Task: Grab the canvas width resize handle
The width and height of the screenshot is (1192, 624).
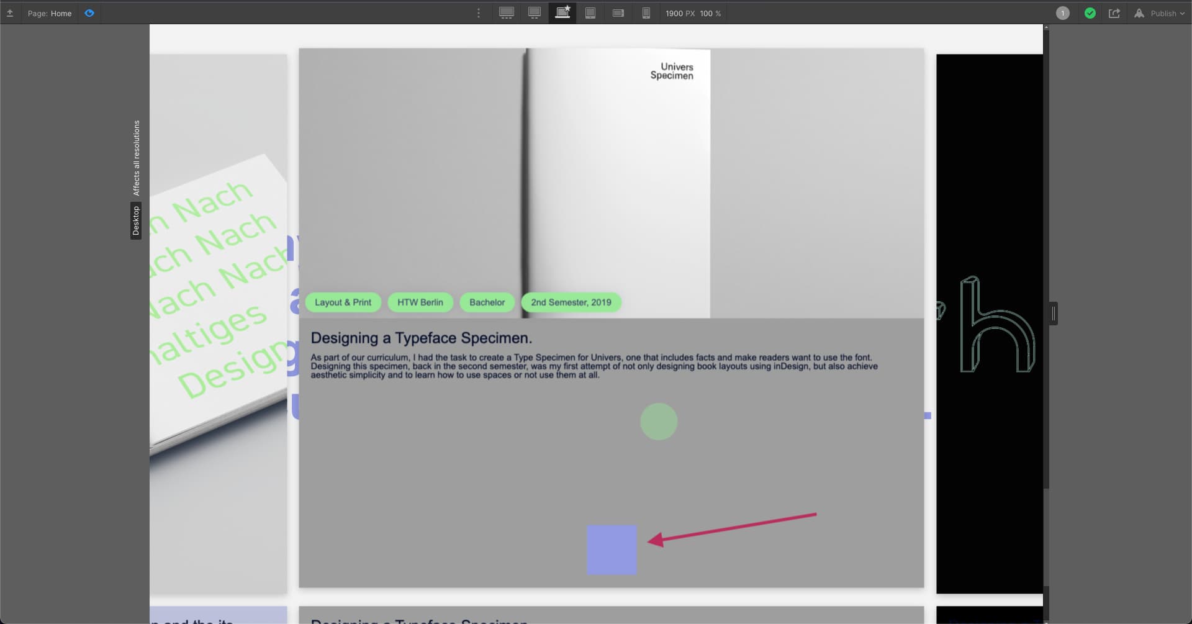Action: coord(1054,314)
